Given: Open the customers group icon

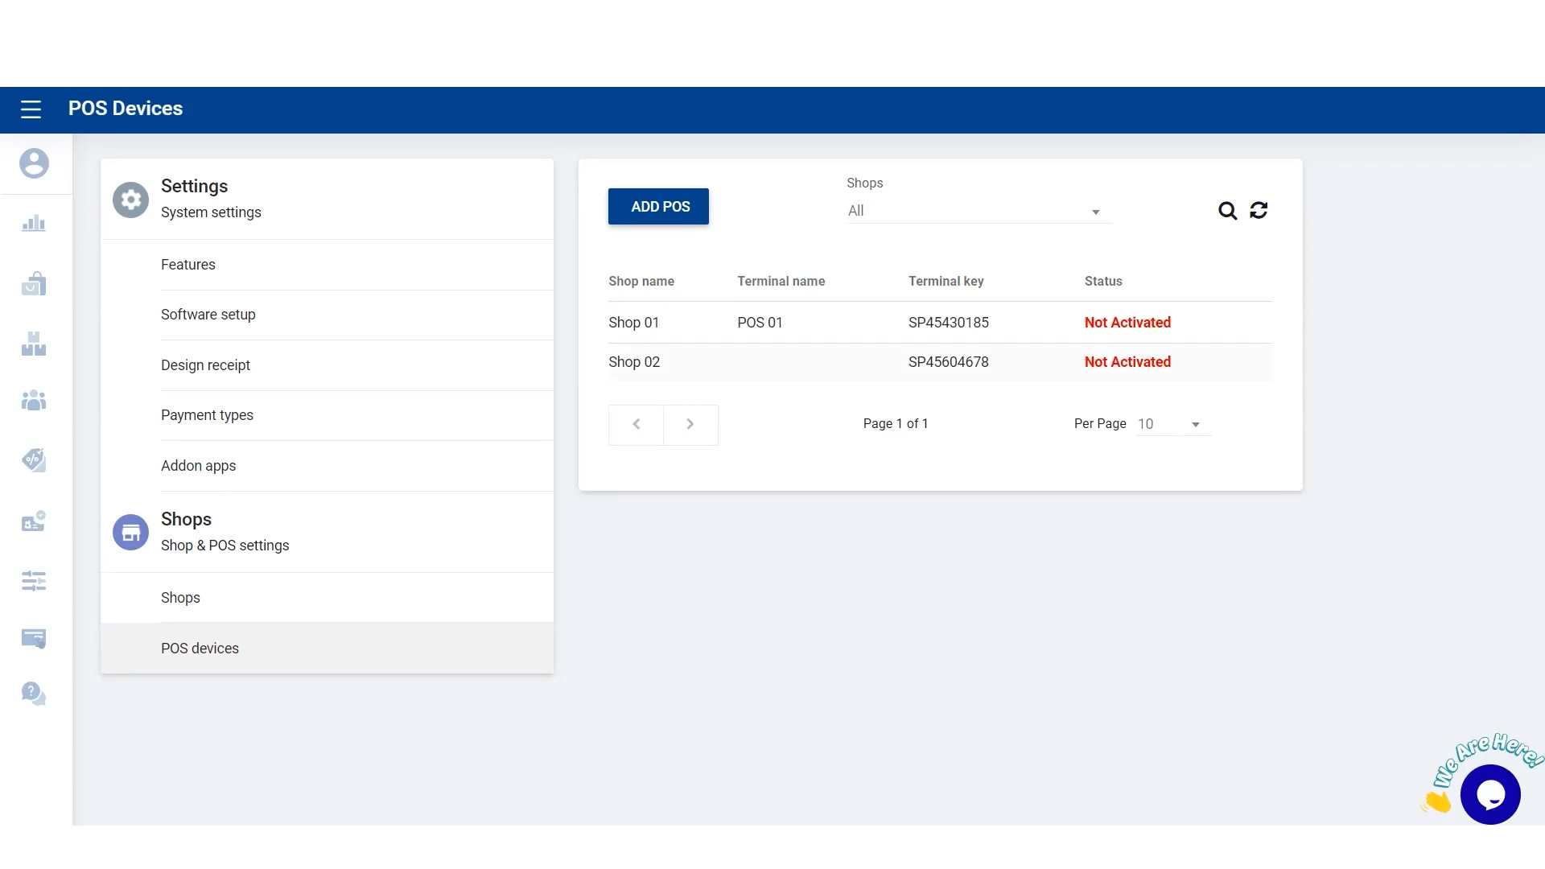Looking at the screenshot, I should (34, 400).
